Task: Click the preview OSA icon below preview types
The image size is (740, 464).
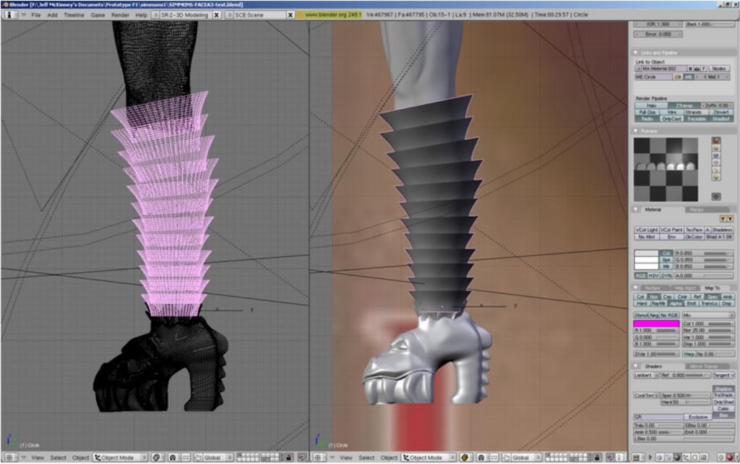Action: (x=716, y=197)
